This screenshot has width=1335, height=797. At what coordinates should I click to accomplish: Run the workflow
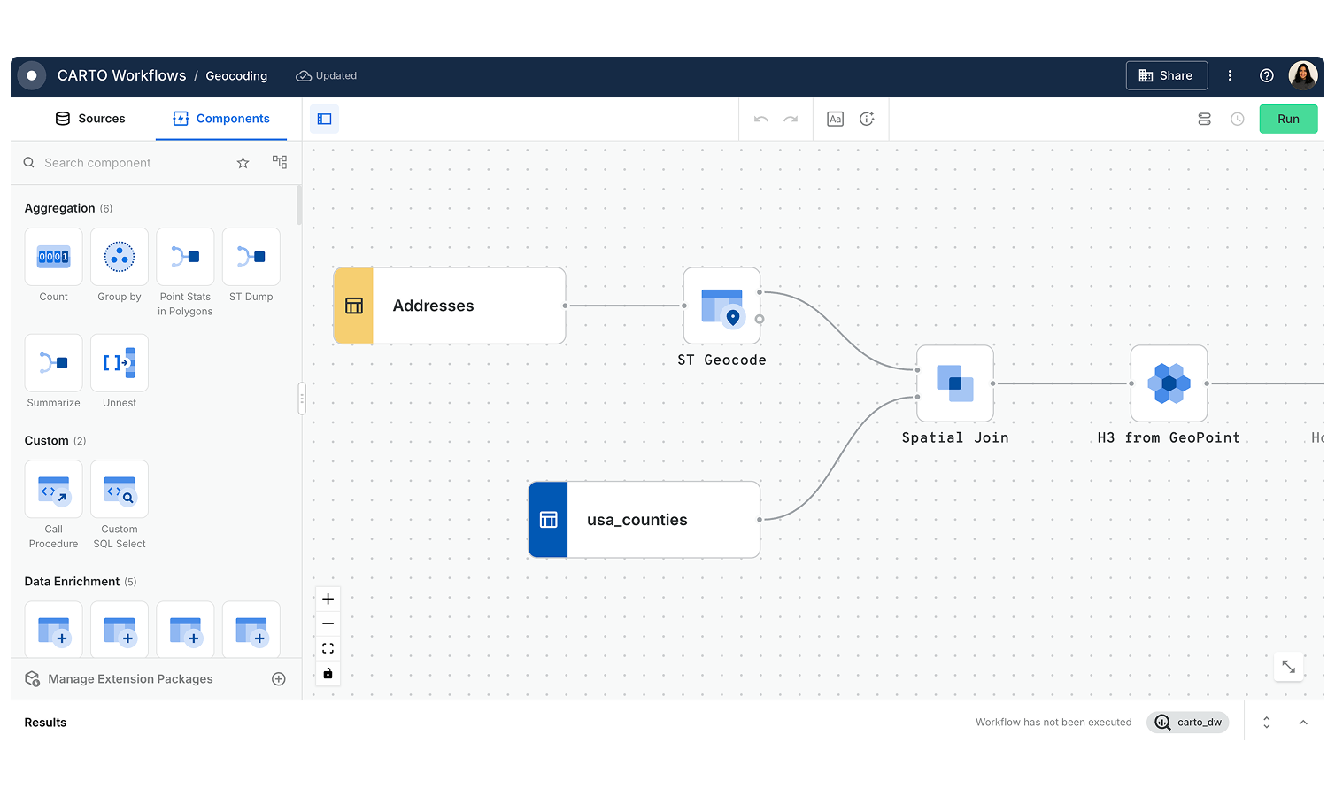tap(1288, 119)
